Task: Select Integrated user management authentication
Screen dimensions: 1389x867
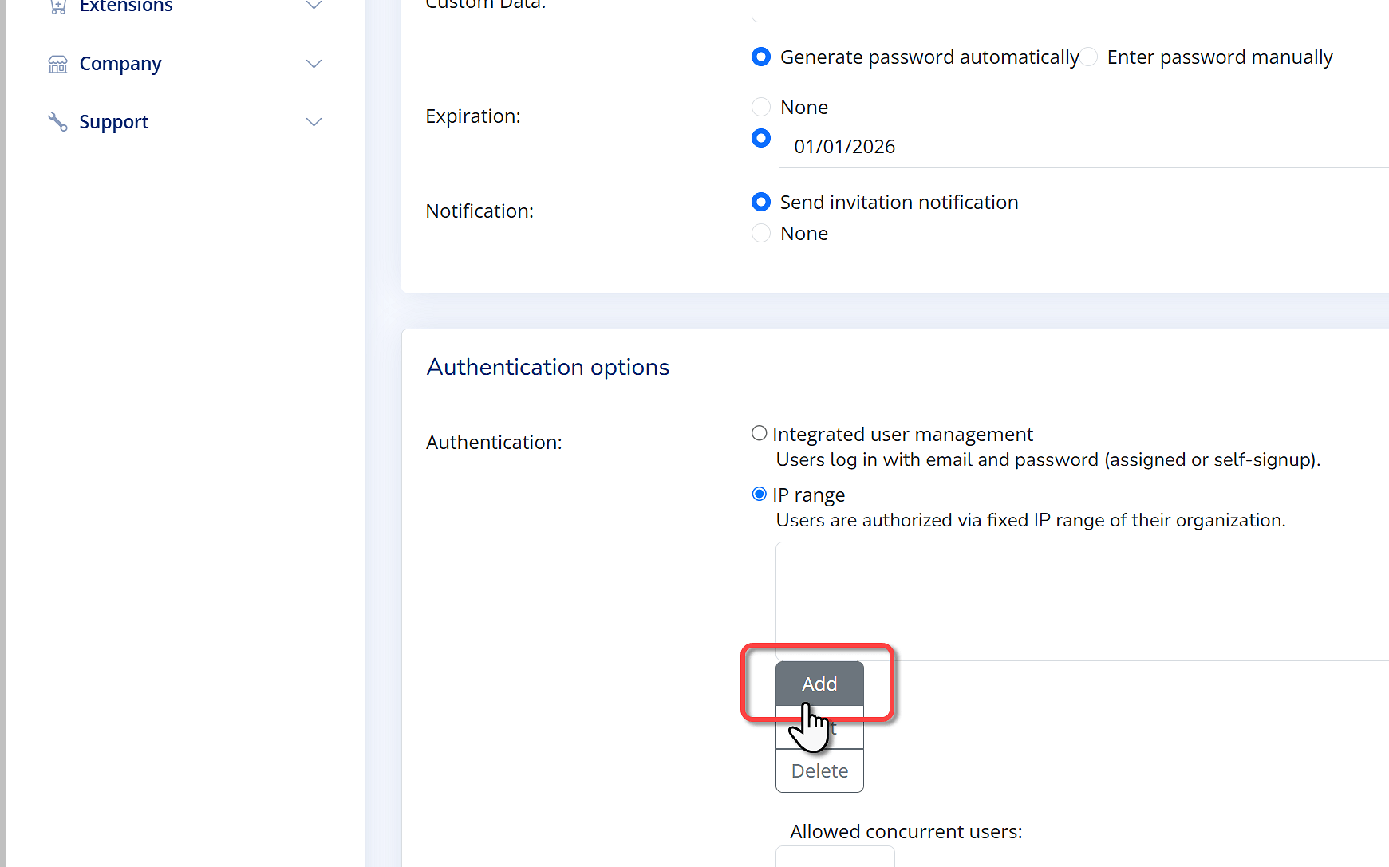Action: (760, 433)
